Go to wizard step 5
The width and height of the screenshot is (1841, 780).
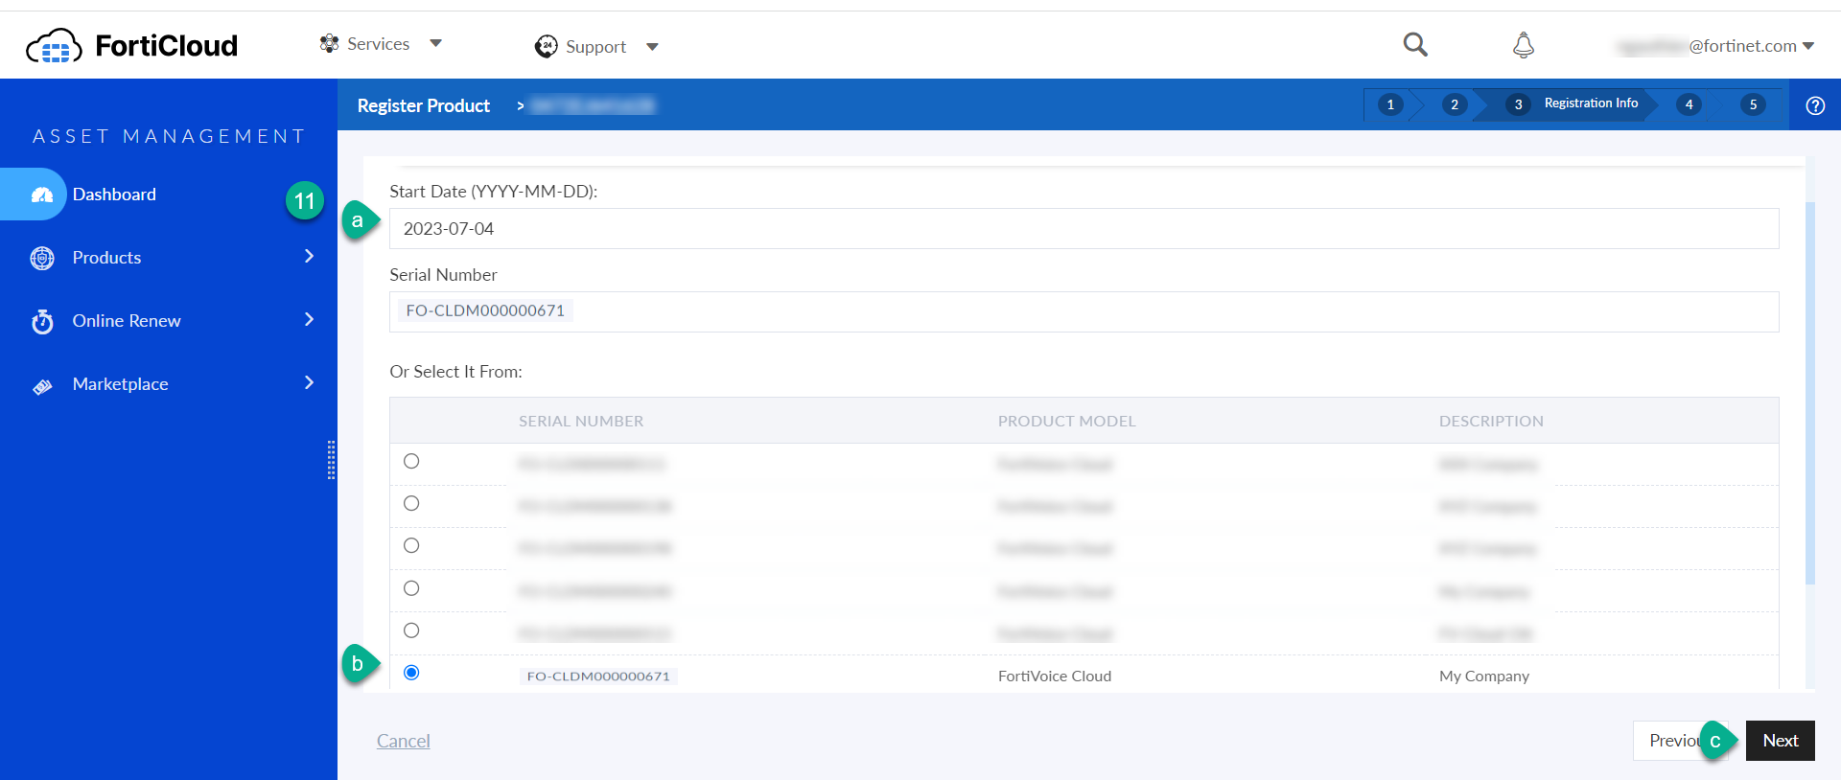(1754, 104)
